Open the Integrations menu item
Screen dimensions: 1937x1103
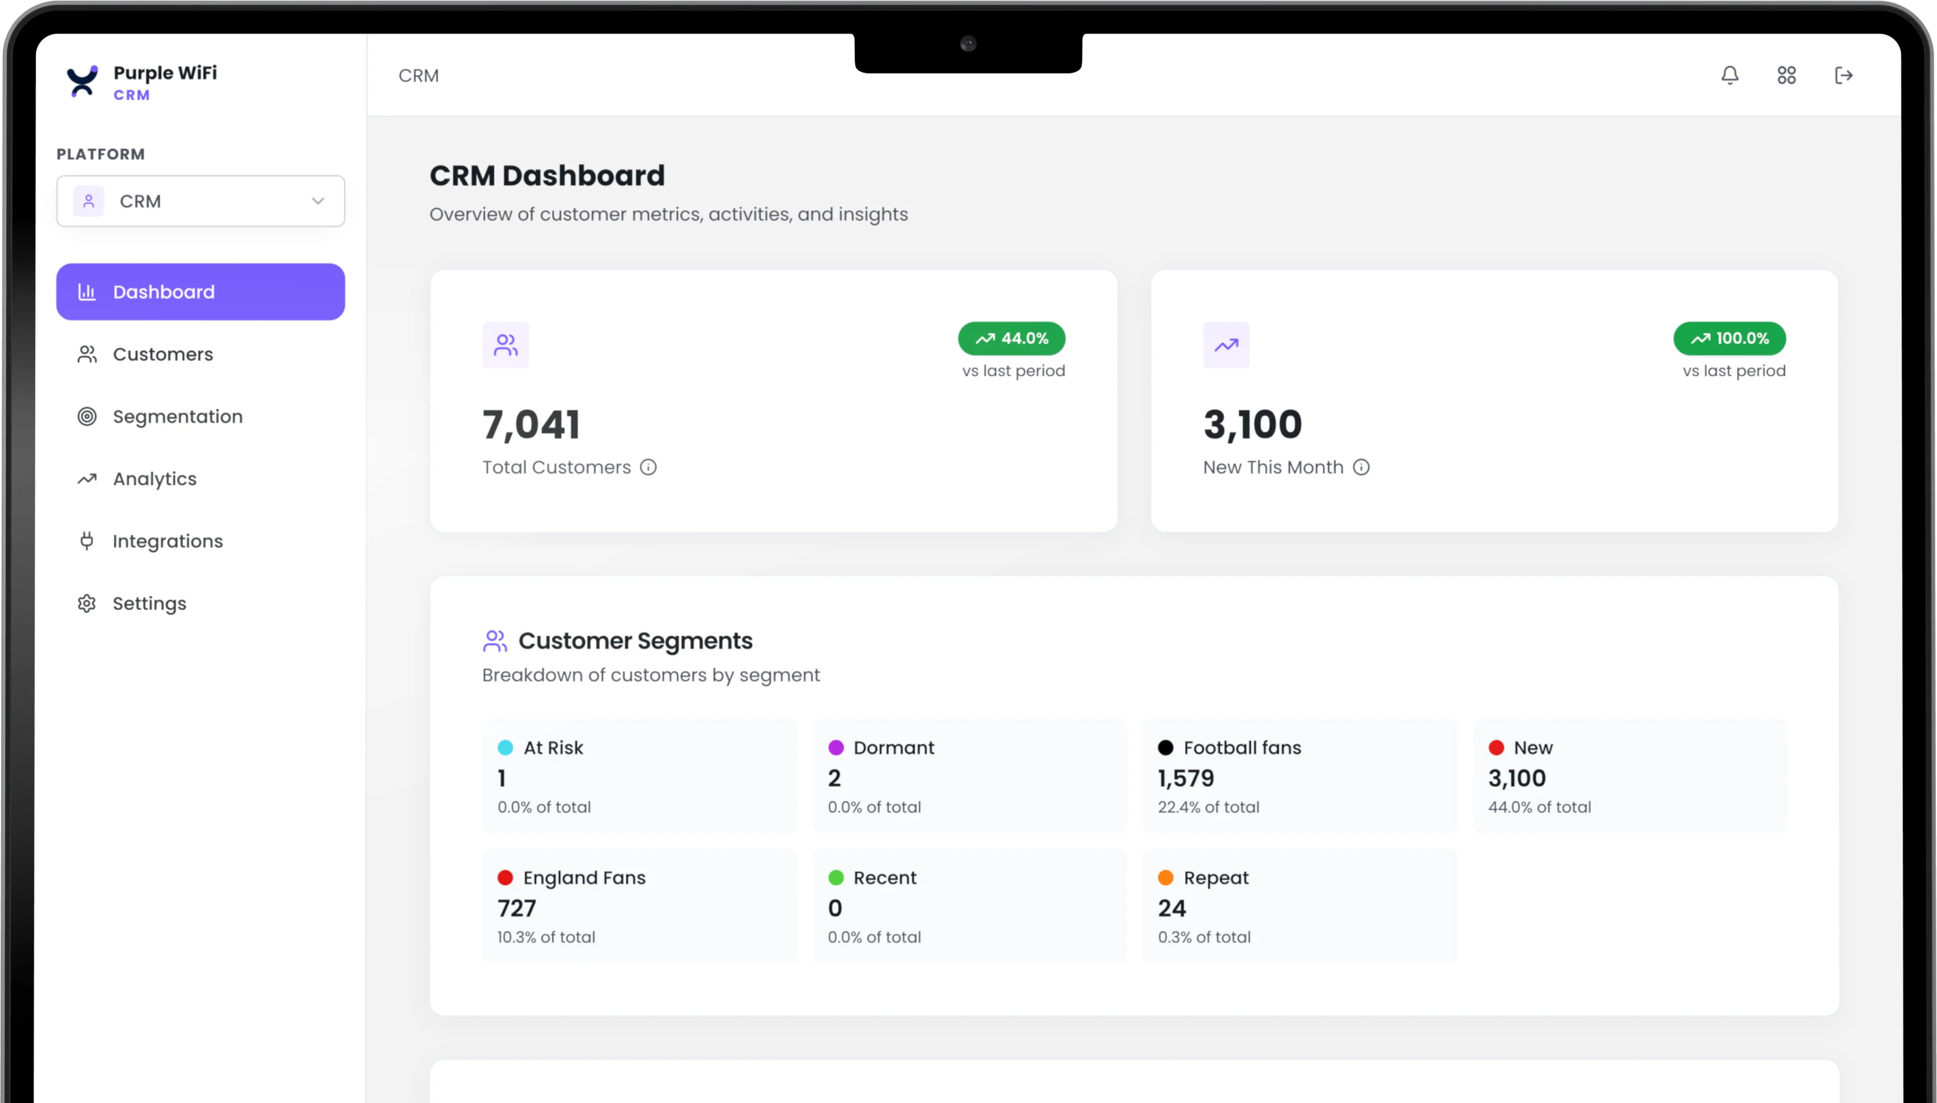[200, 541]
